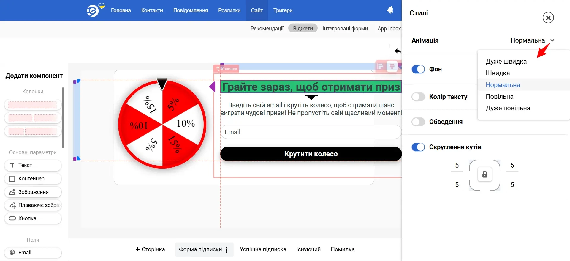Viewport: 570px width, 261px height.
Task: Add the two-column layout block
Action: point(33,118)
